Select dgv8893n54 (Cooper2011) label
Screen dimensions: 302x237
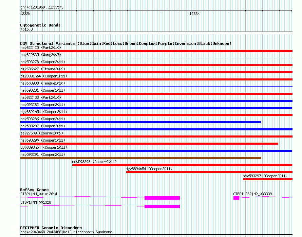[44, 147]
